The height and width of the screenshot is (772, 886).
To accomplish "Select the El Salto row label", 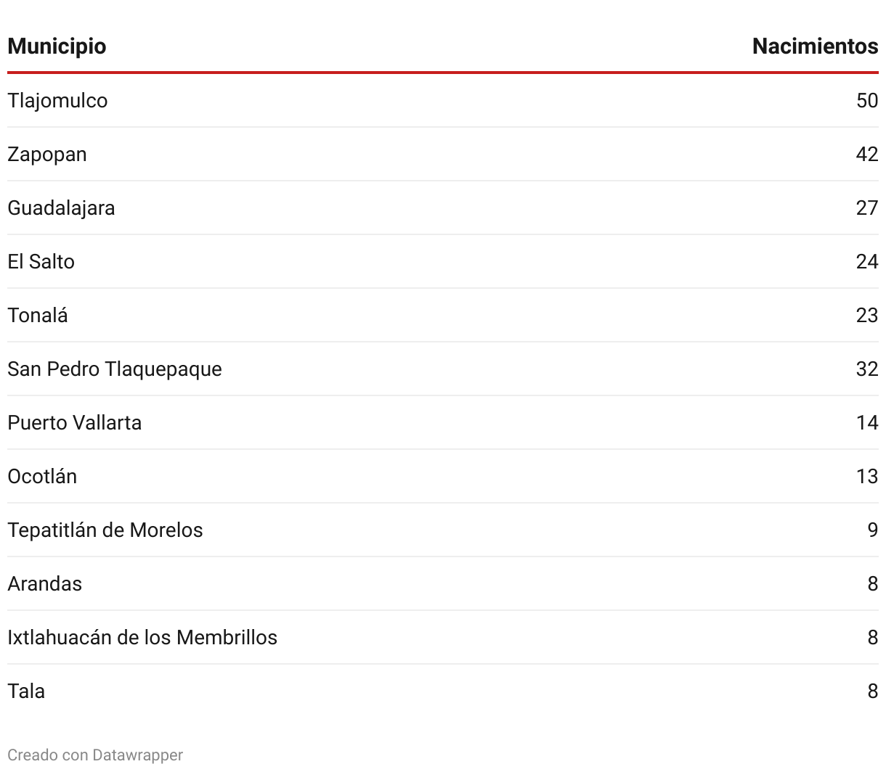I will pyautogui.click(x=41, y=261).
